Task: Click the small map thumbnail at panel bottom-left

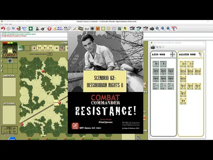Action: [x=9, y=130]
